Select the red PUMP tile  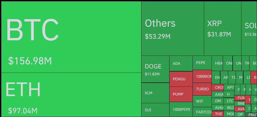tap(181, 94)
